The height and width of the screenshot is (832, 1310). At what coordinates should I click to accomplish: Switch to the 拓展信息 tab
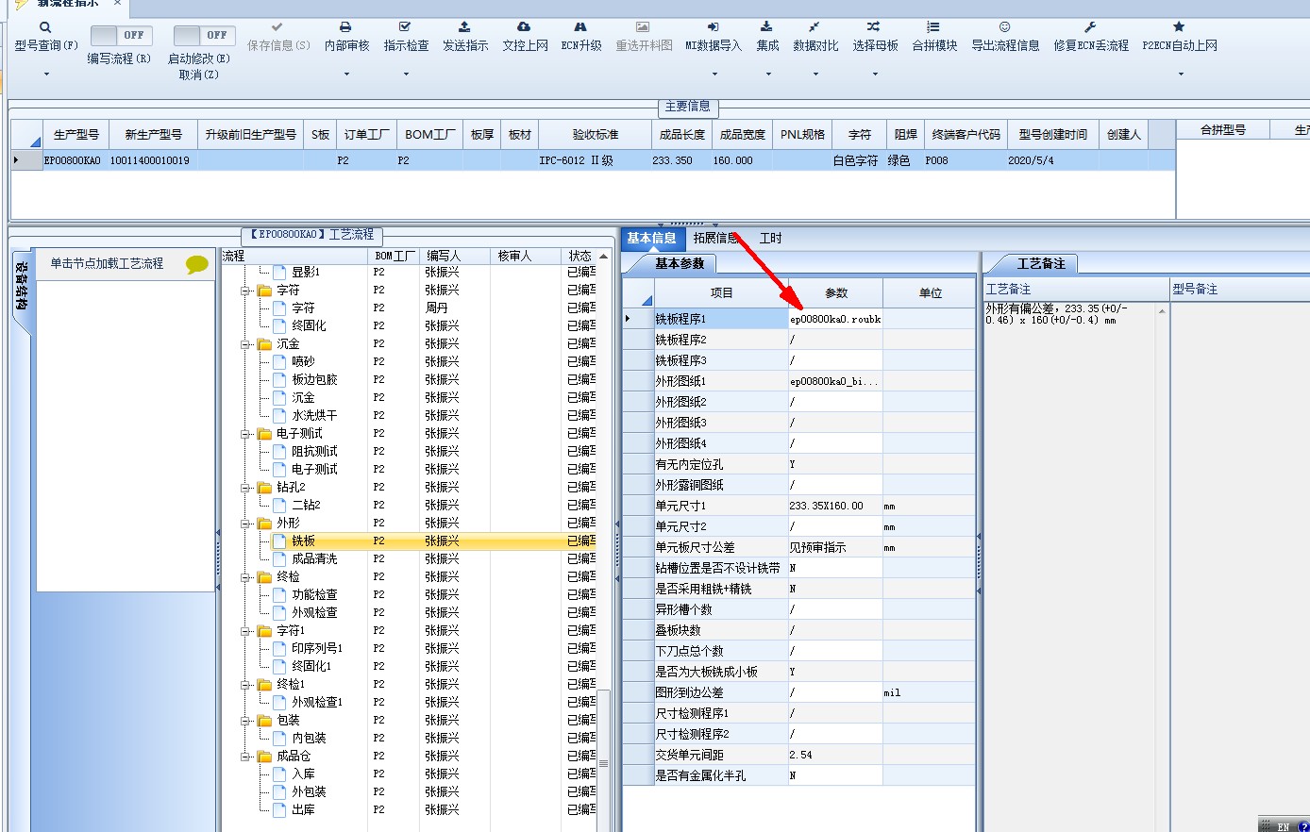pos(715,239)
